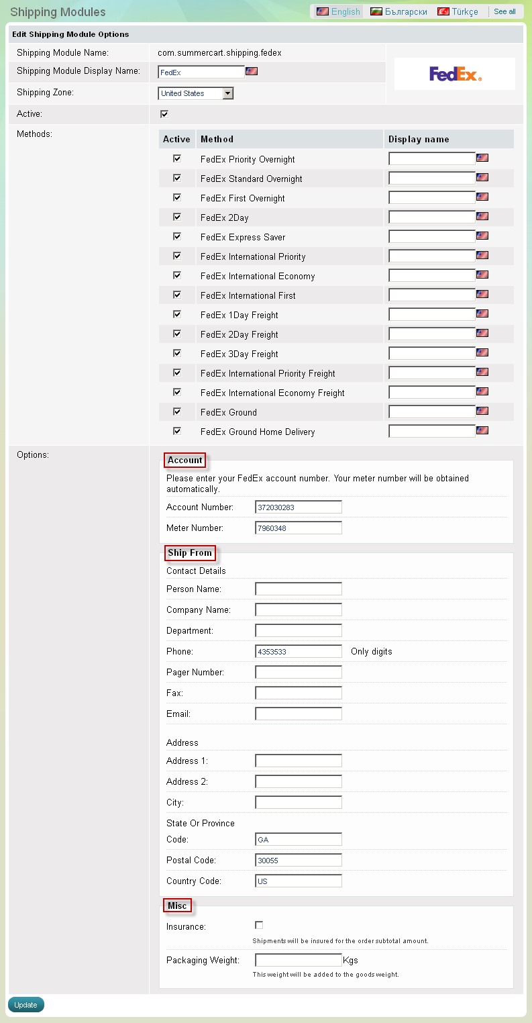Click the flag icon for FedEx Ground Home Delivery
This screenshot has width=532, height=1023.
pyautogui.click(x=482, y=431)
